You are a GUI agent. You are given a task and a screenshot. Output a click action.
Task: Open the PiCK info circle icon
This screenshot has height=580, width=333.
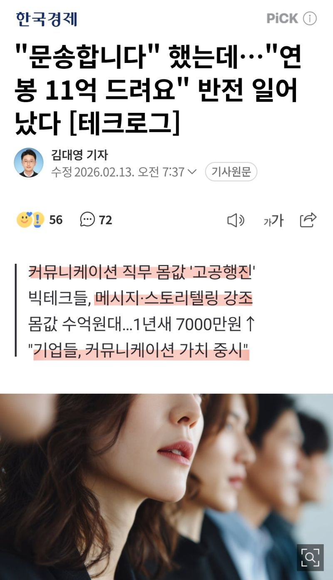pyautogui.click(x=310, y=19)
